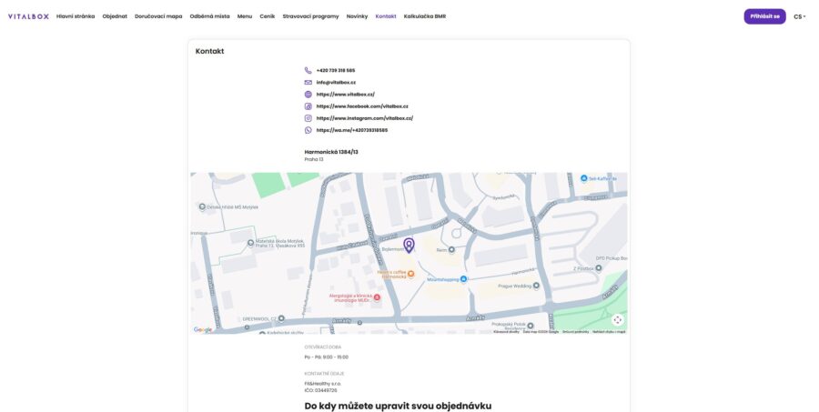The height and width of the screenshot is (412, 819).
Task: Click the globe website icon
Action: tap(308, 95)
